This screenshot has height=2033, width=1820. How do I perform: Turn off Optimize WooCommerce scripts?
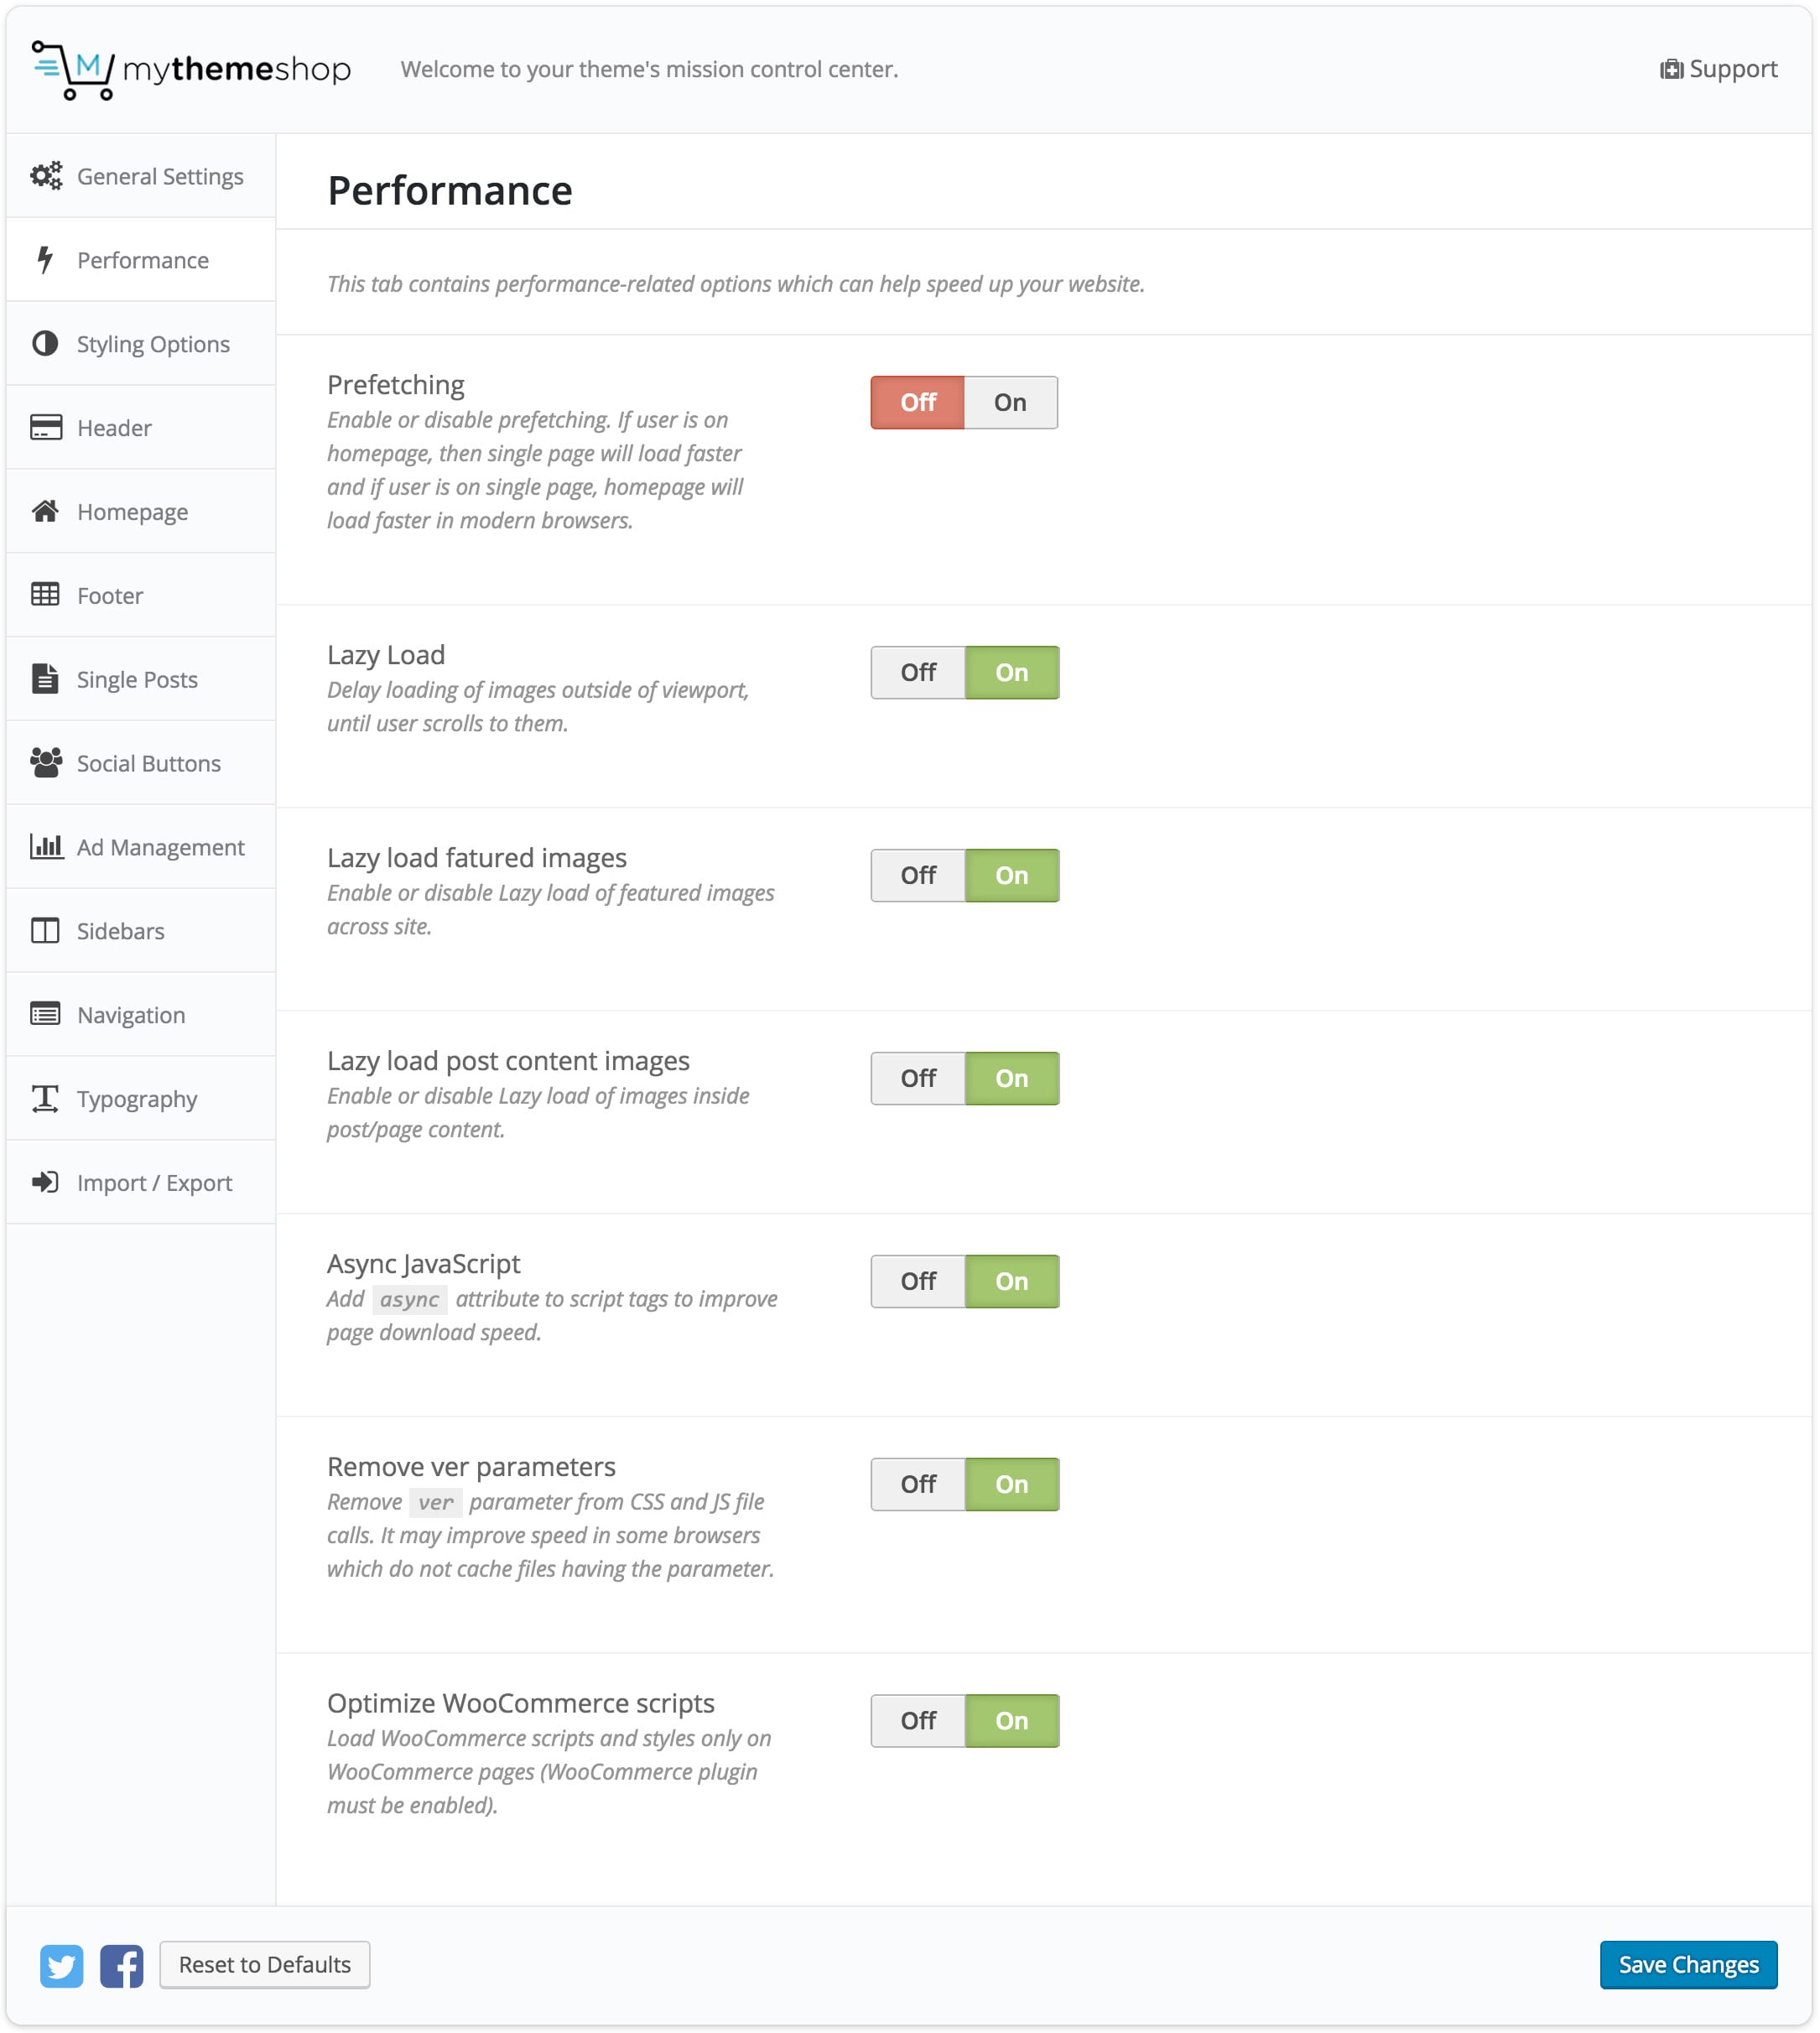918,1721
